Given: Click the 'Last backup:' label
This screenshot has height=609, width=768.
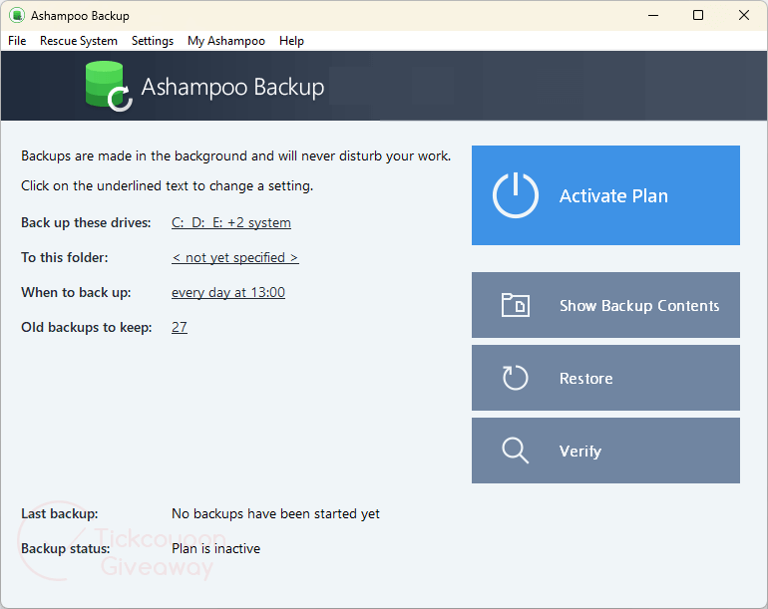Looking at the screenshot, I should point(59,513).
